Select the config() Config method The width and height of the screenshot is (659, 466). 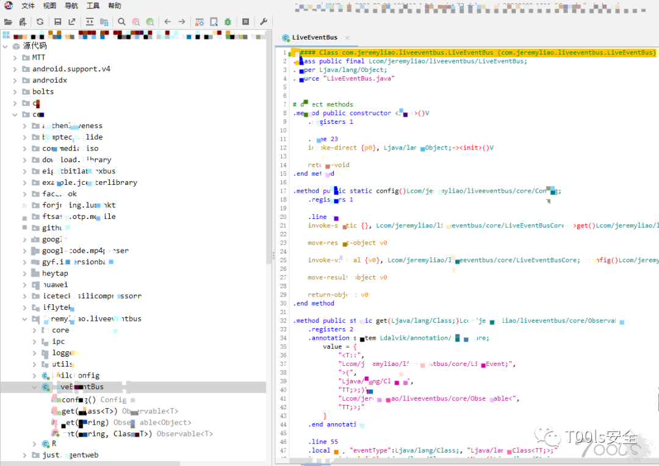(94, 400)
